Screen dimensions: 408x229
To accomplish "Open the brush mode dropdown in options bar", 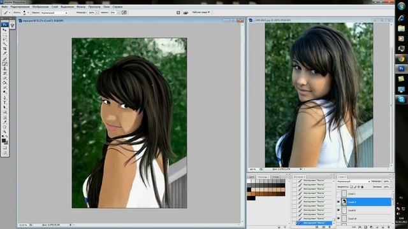I will coord(54,13).
